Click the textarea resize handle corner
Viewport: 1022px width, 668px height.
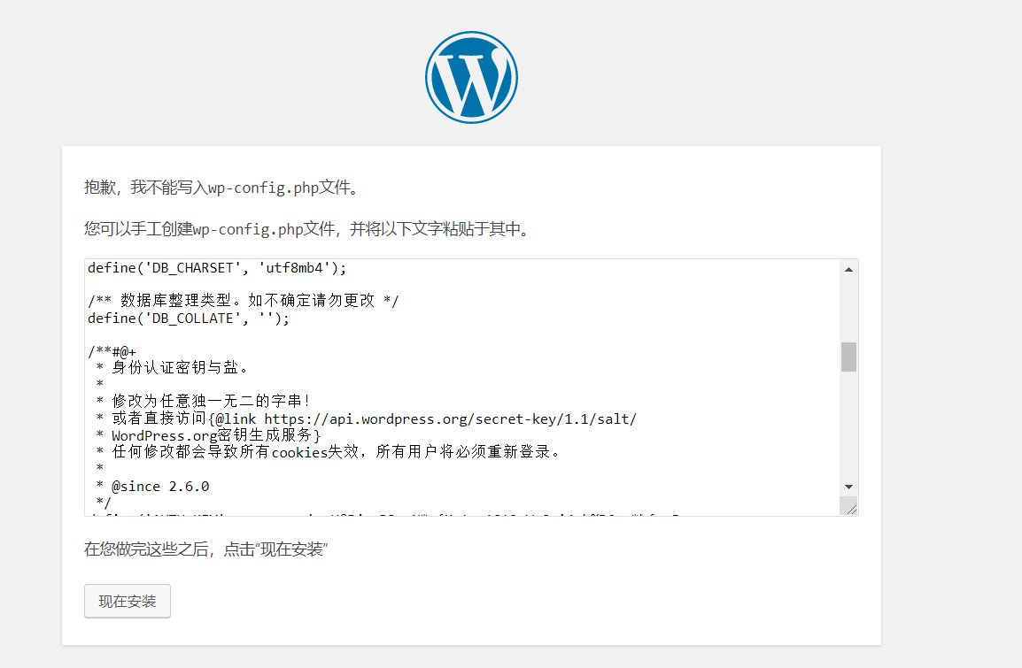[850, 507]
